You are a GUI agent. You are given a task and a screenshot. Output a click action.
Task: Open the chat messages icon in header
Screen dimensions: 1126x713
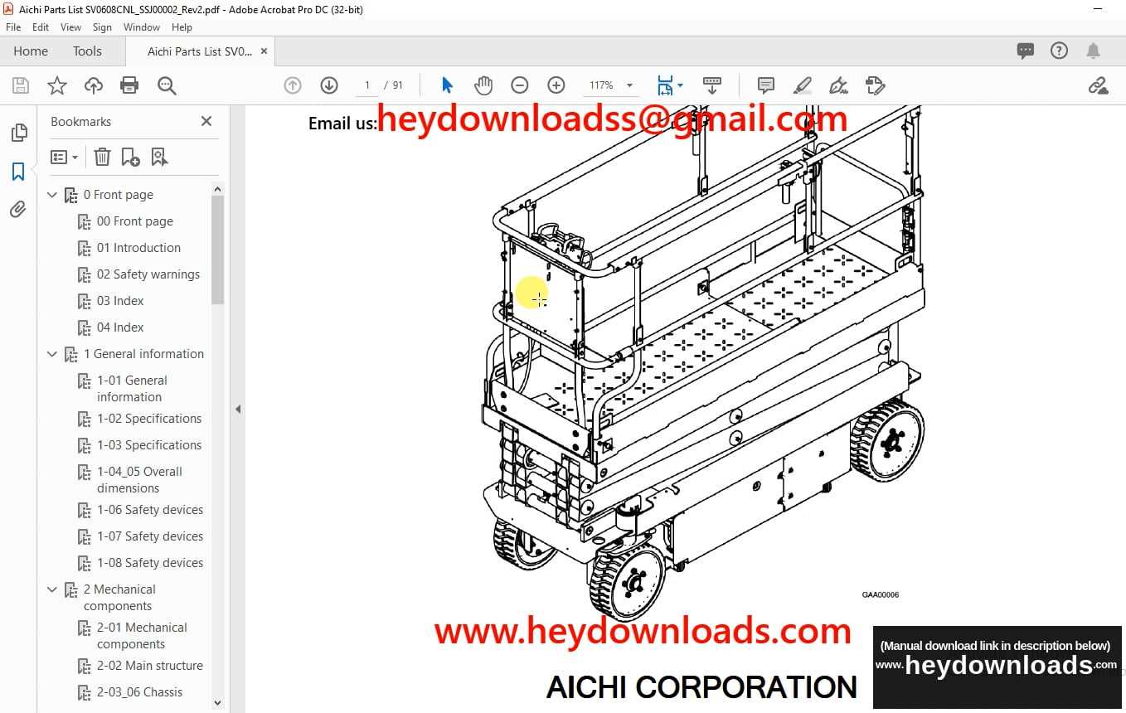click(x=1026, y=51)
